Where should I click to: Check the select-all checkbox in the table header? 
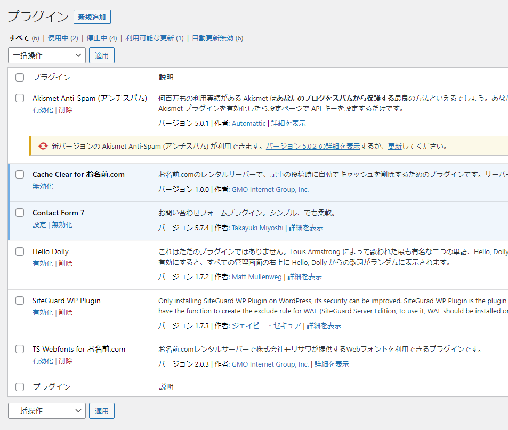coord(20,77)
